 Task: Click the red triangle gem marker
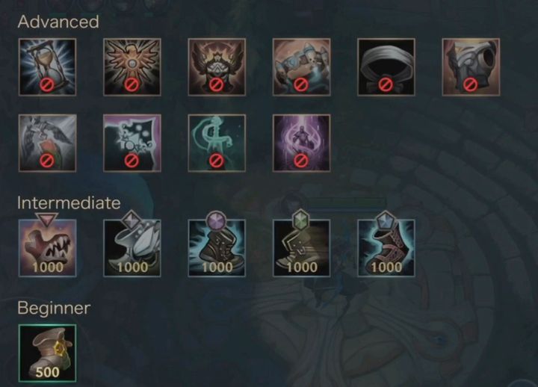47,219
